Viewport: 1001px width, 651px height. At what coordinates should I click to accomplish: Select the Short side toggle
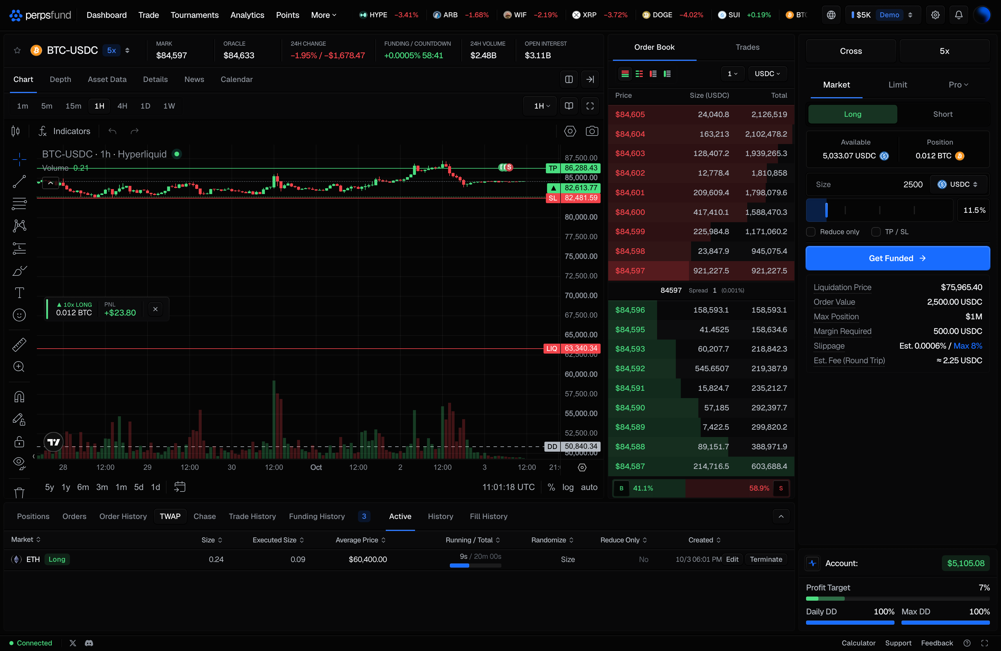[x=942, y=114]
